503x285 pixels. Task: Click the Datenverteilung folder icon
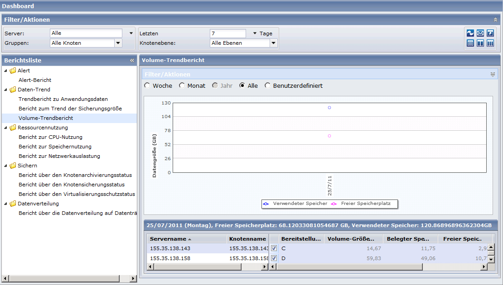tap(13, 204)
